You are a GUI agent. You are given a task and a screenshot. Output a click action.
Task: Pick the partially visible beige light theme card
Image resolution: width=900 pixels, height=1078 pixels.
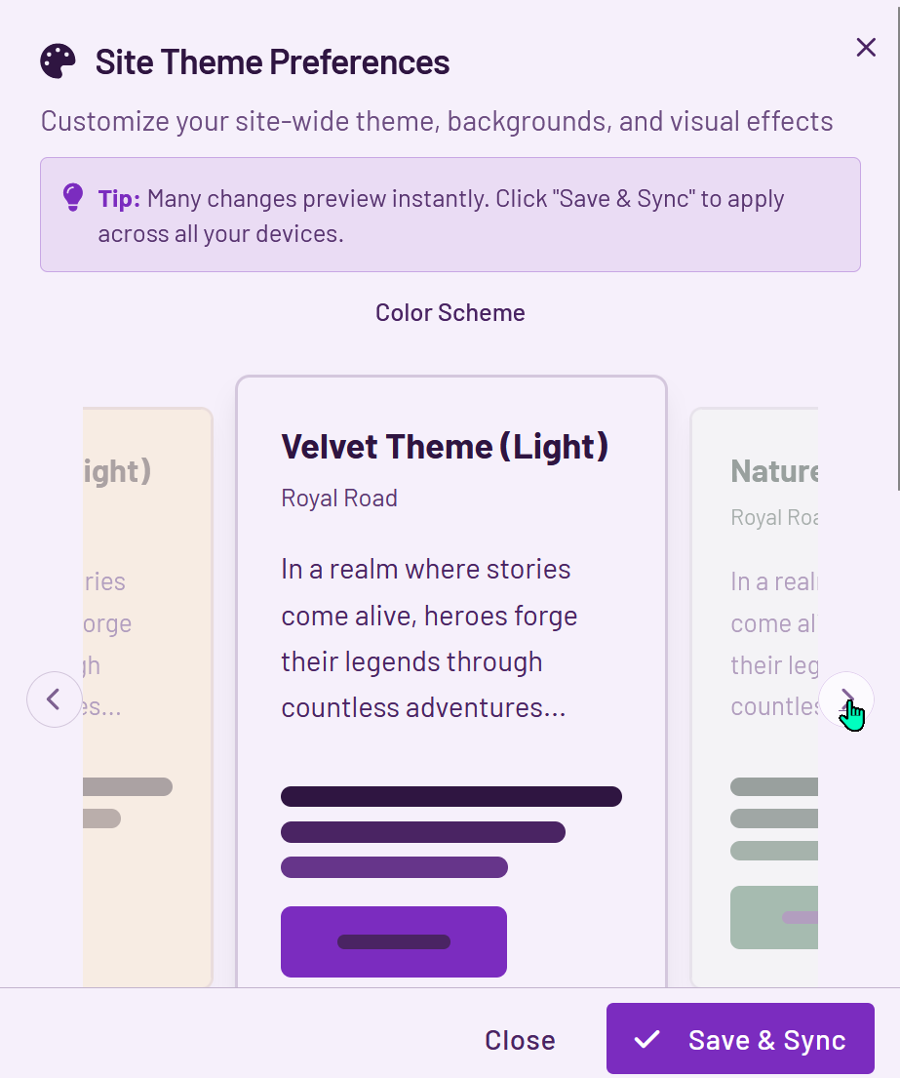tap(147, 698)
